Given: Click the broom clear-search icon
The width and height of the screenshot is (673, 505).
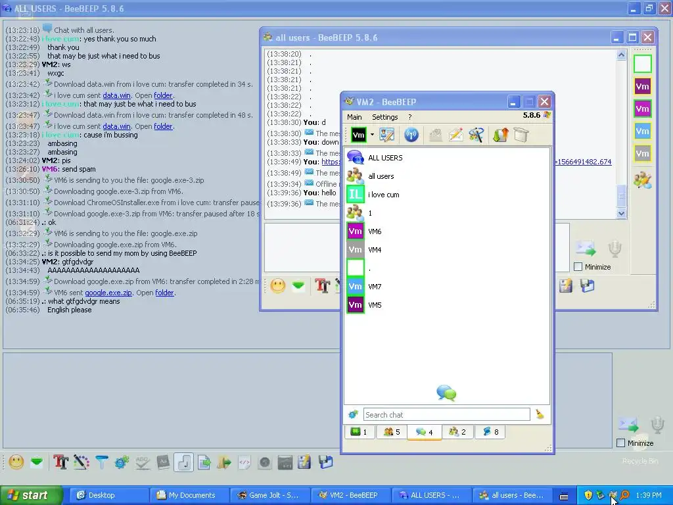Looking at the screenshot, I should pyautogui.click(x=540, y=414).
